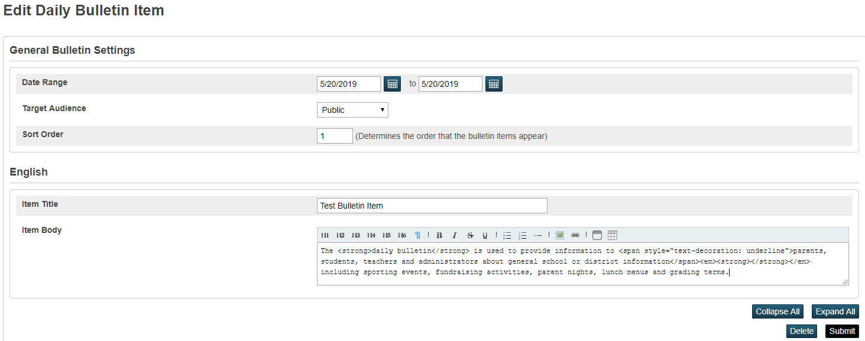The height and width of the screenshot is (341, 865).
Task: Insert a hyperlink via the chain icon
Action: point(575,235)
